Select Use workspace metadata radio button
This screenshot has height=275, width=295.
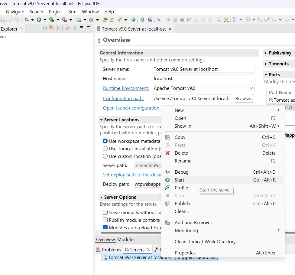pyautogui.click(x=105, y=141)
